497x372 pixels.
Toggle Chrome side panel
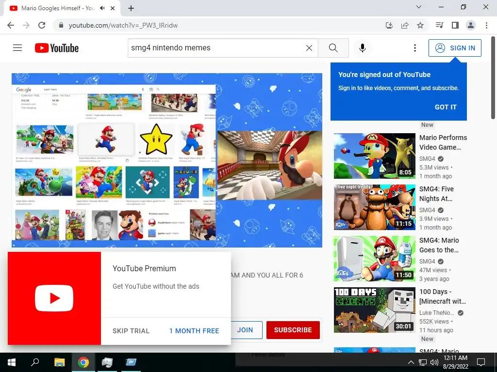(x=455, y=25)
